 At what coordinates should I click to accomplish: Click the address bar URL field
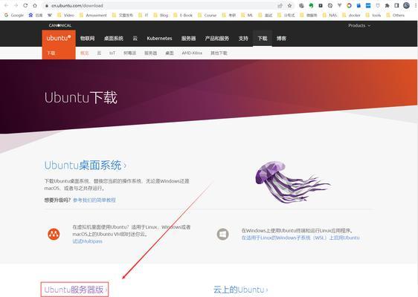pos(160,6)
